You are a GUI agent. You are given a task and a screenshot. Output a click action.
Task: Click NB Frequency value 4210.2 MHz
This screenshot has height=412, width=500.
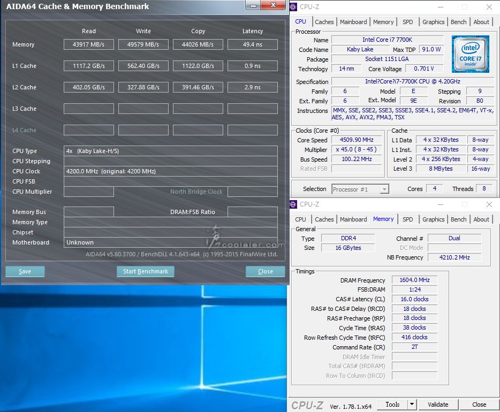point(454,257)
